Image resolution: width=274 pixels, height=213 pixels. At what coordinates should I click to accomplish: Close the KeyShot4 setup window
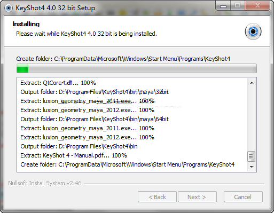pyautogui.click(x=257, y=6)
